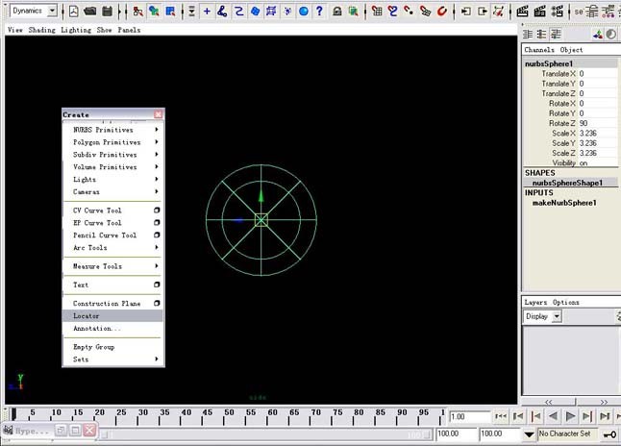Image resolution: width=621 pixels, height=446 pixels.
Task: Click the range slider bar
Action: pyautogui.click(x=265, y=434)
